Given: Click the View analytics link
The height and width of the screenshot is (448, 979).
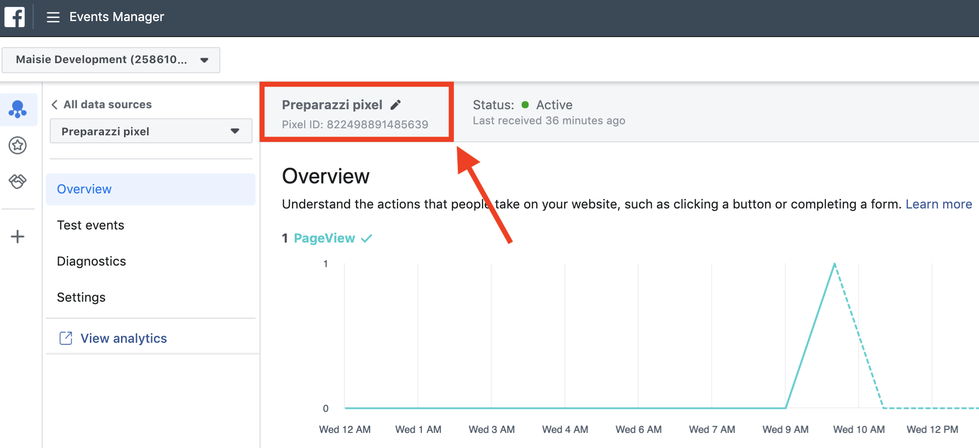Looking at the screenshot, I should pos(124,339).
